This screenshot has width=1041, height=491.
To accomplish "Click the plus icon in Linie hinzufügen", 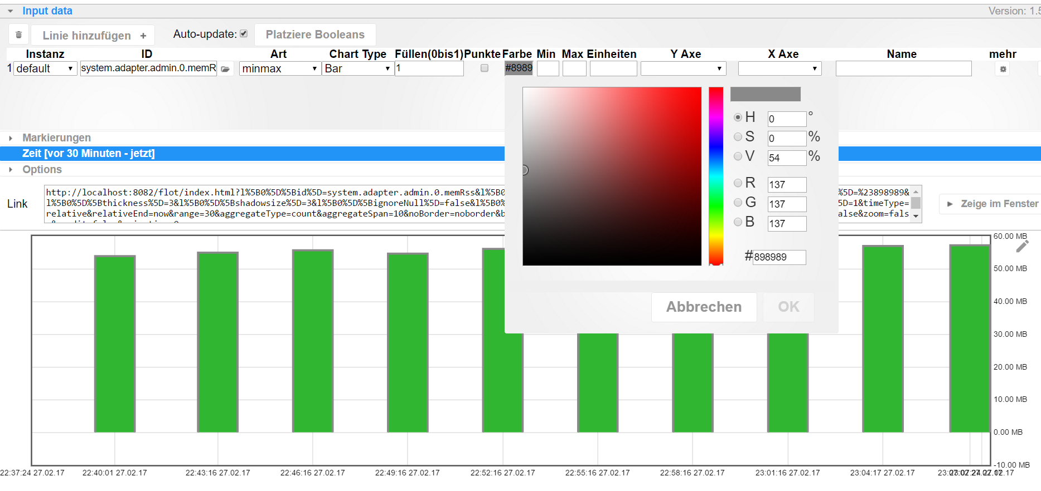I will click(x=143, y=36).
